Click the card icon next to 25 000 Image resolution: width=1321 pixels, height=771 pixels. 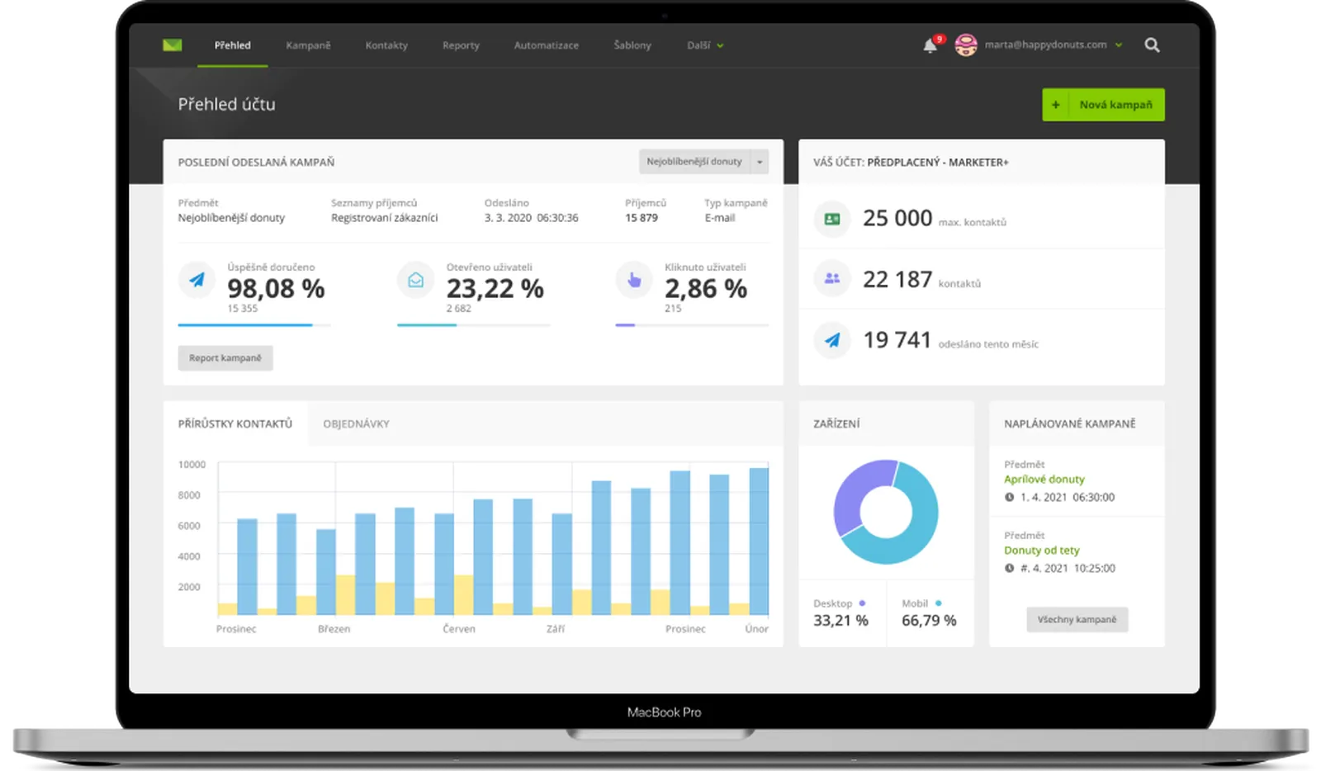coord(832,219)
